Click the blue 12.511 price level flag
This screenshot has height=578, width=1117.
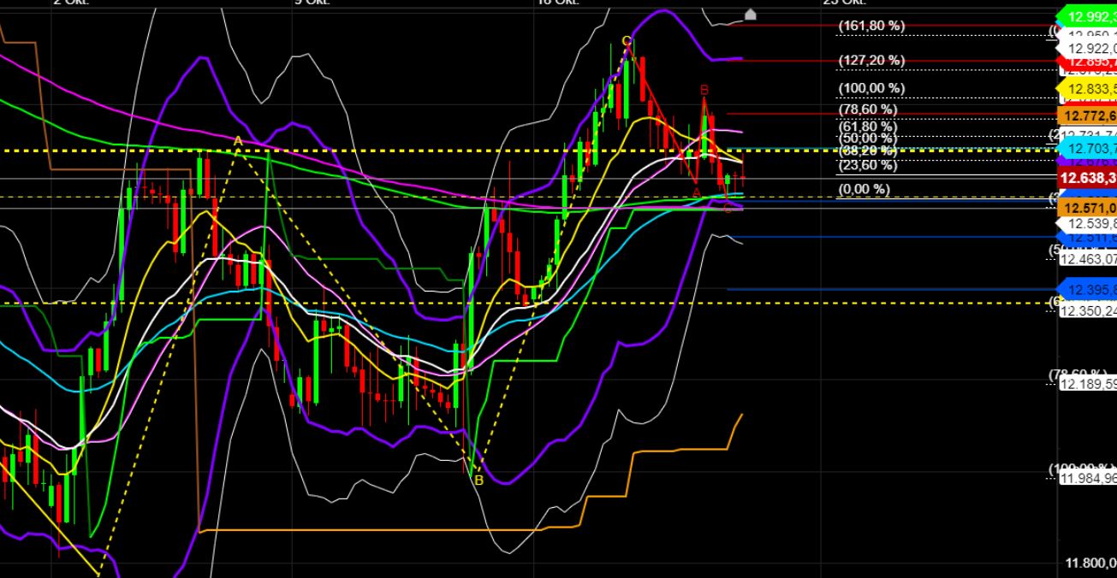[1085, 236]
